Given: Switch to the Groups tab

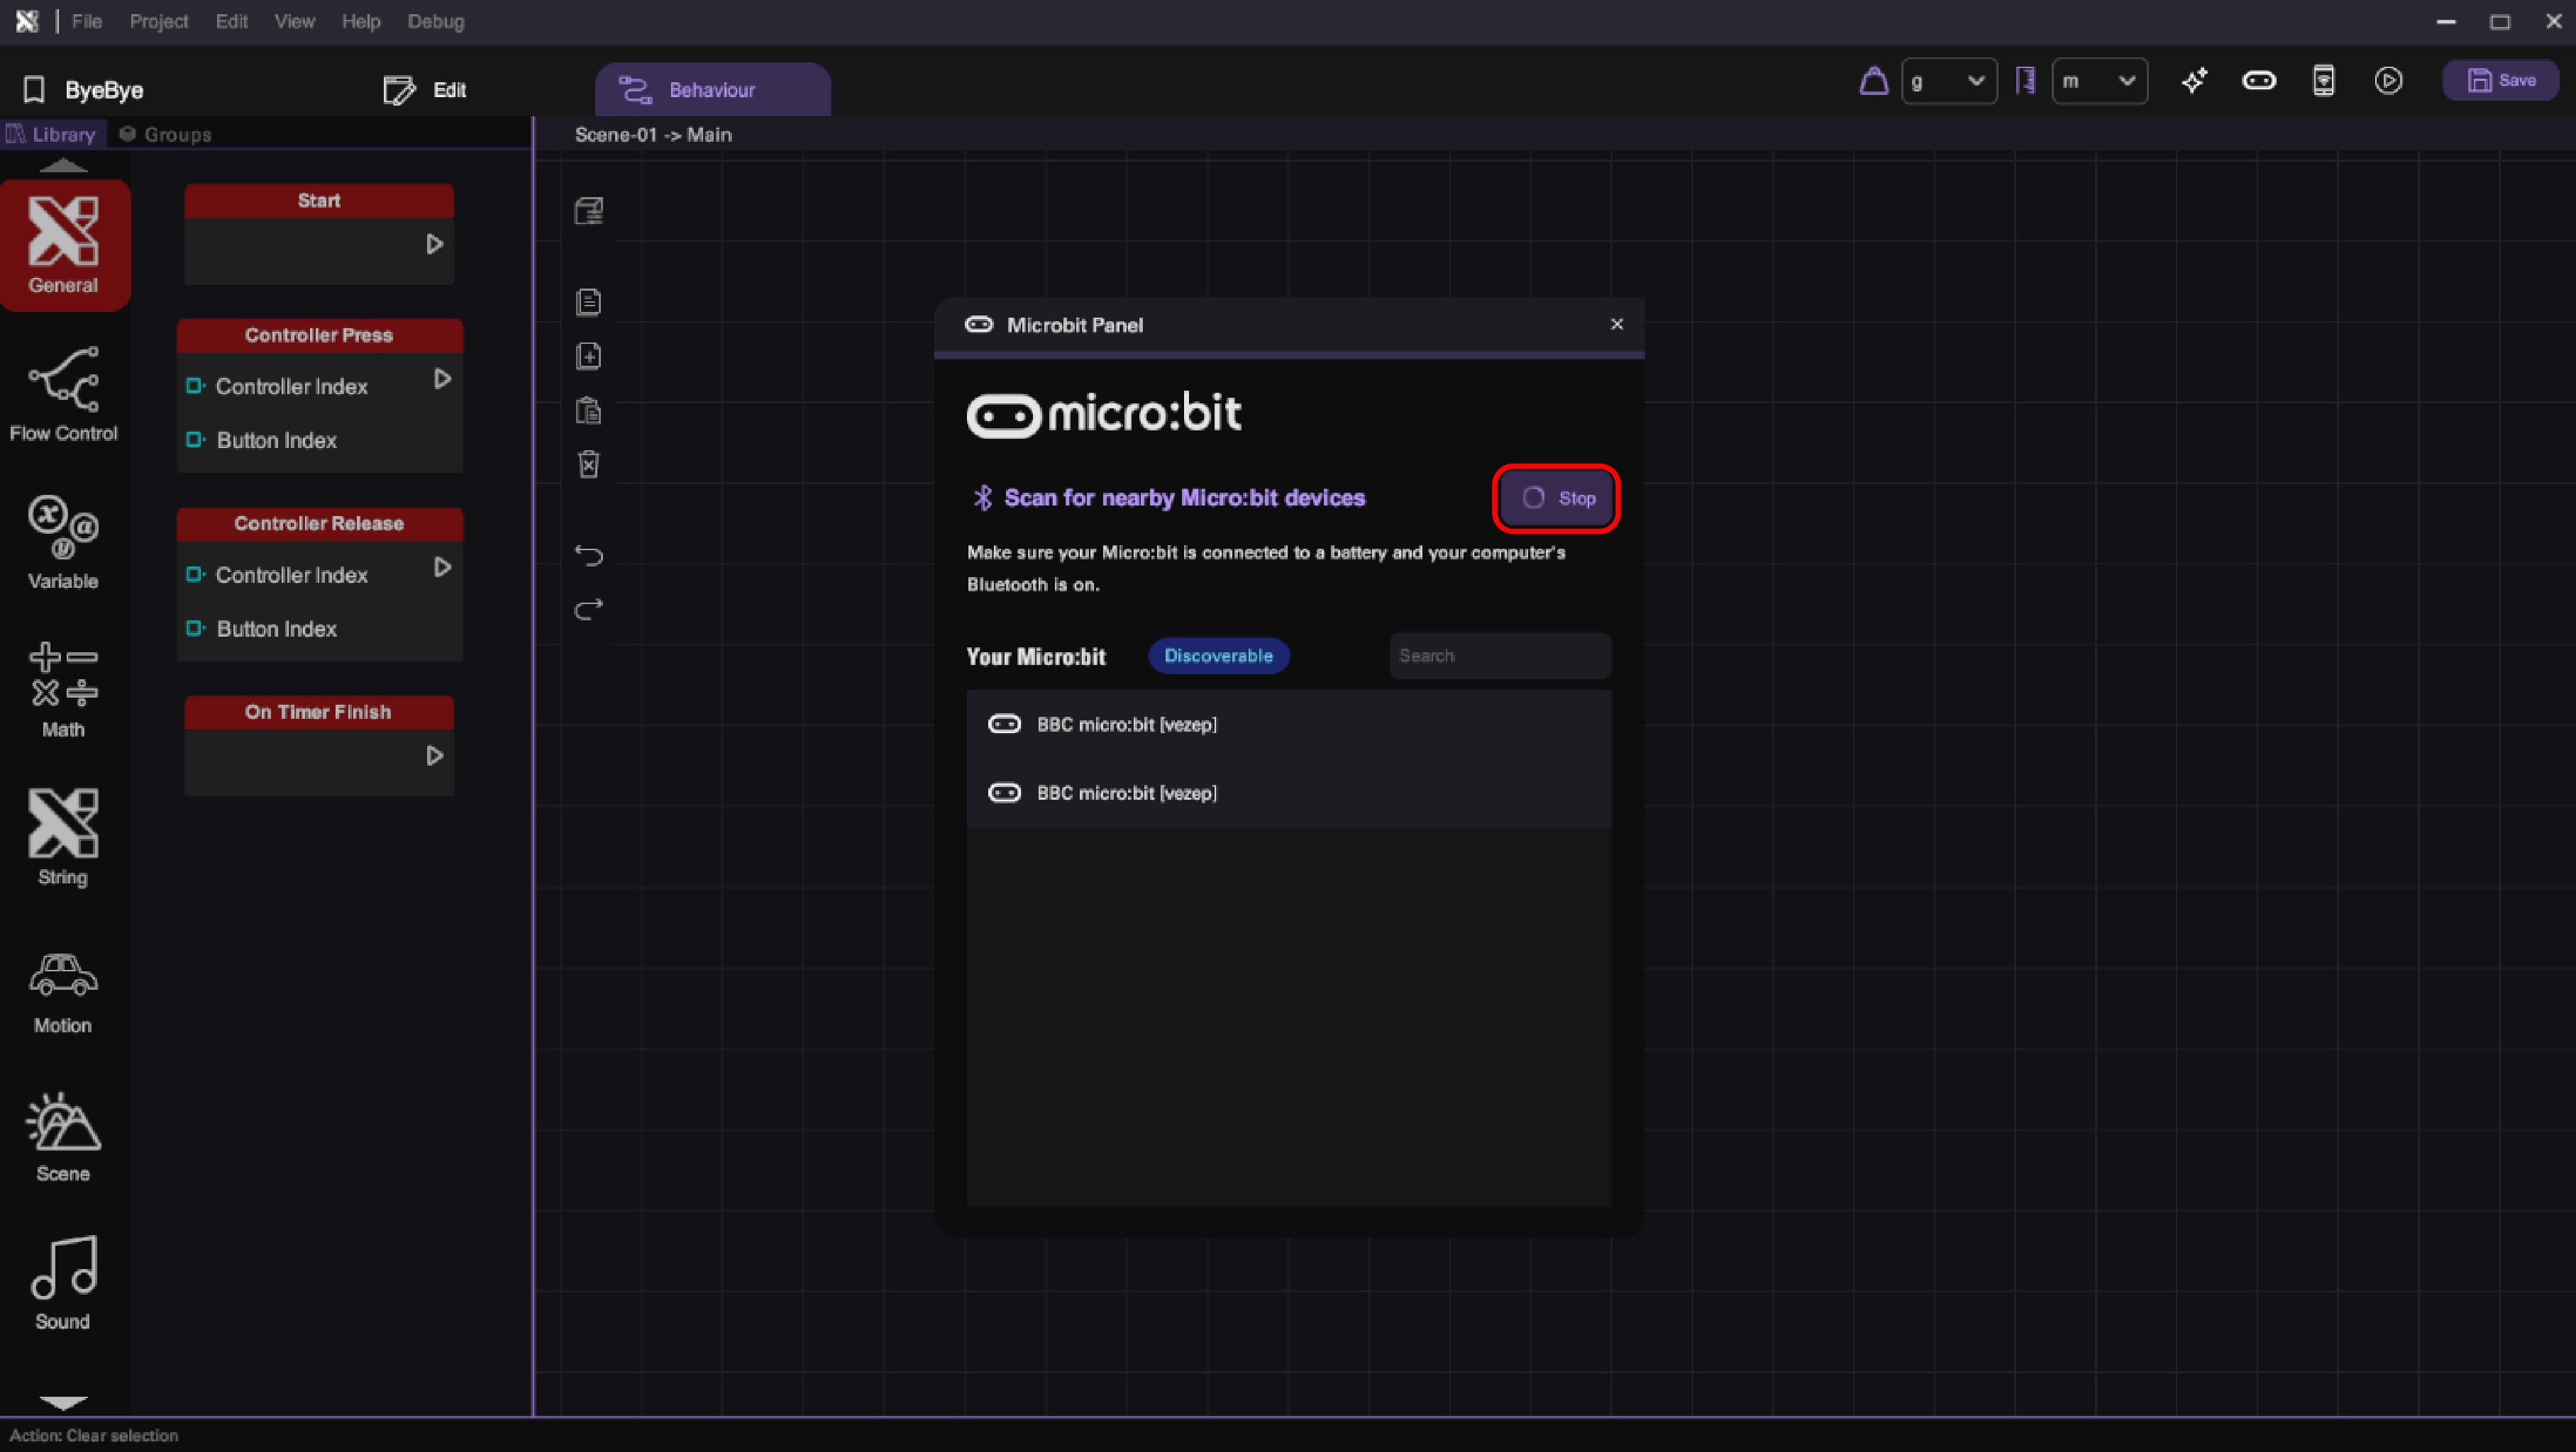Looking at the screenshot, I should pyautogui.click(x=165, y=134).
